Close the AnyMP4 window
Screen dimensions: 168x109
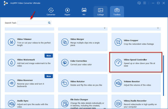[x=164, y=3]
